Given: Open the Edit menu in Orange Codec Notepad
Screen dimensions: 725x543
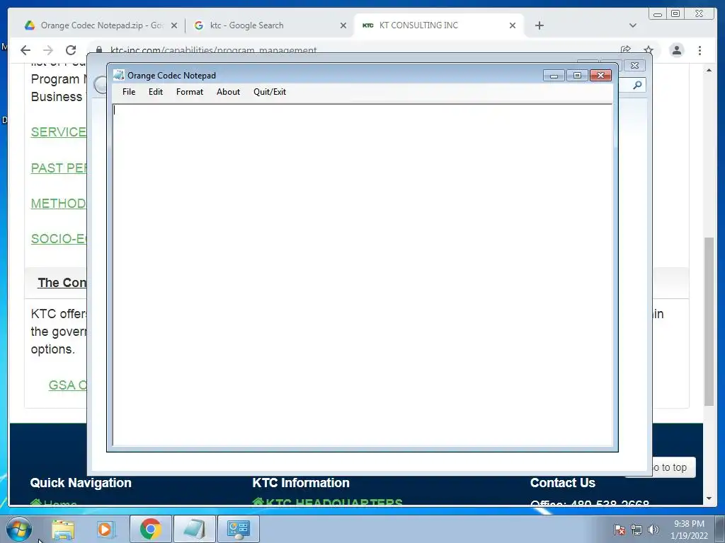Looking at the screenshot, I should click(155, 92).
